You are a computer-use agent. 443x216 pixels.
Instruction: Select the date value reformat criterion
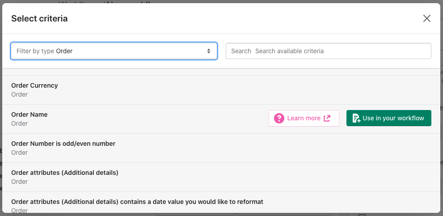[137, 202]
